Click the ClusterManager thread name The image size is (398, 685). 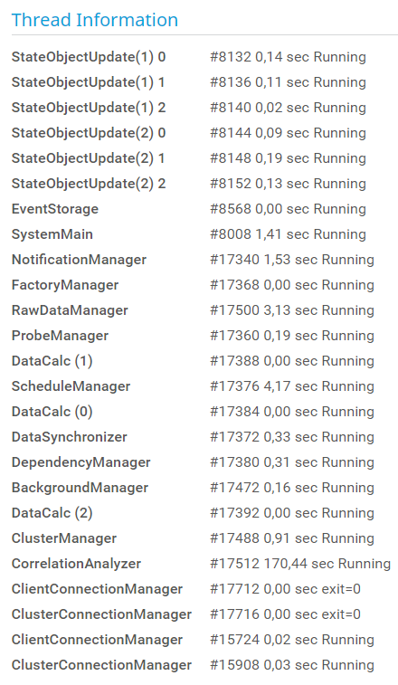[x=64, y=538]
